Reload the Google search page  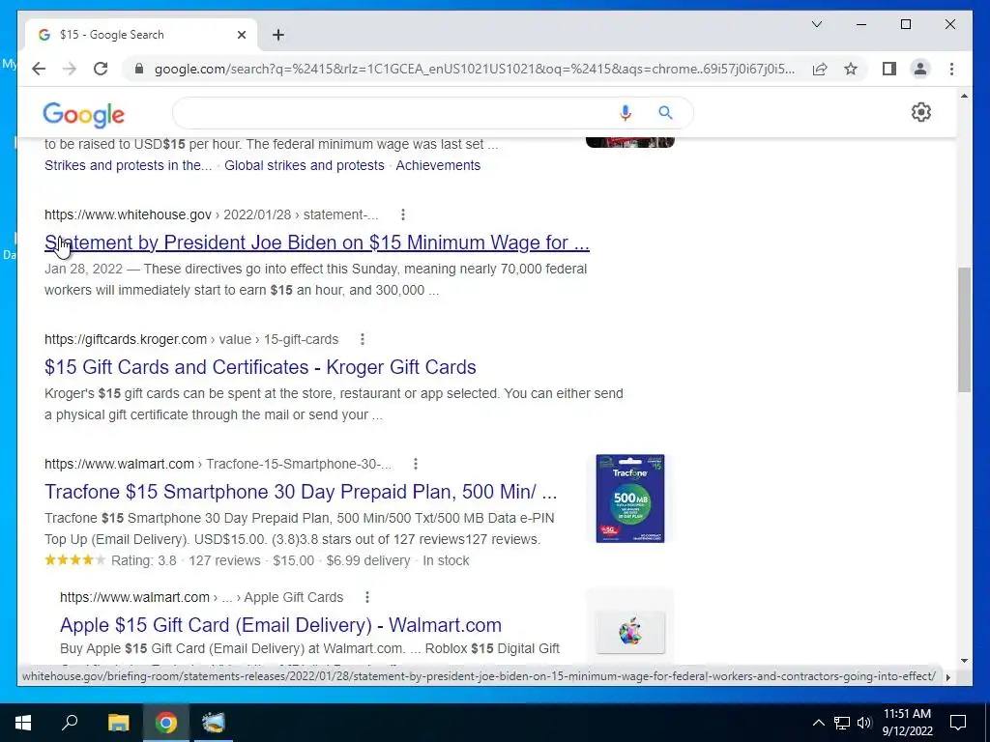click(101, 69)
